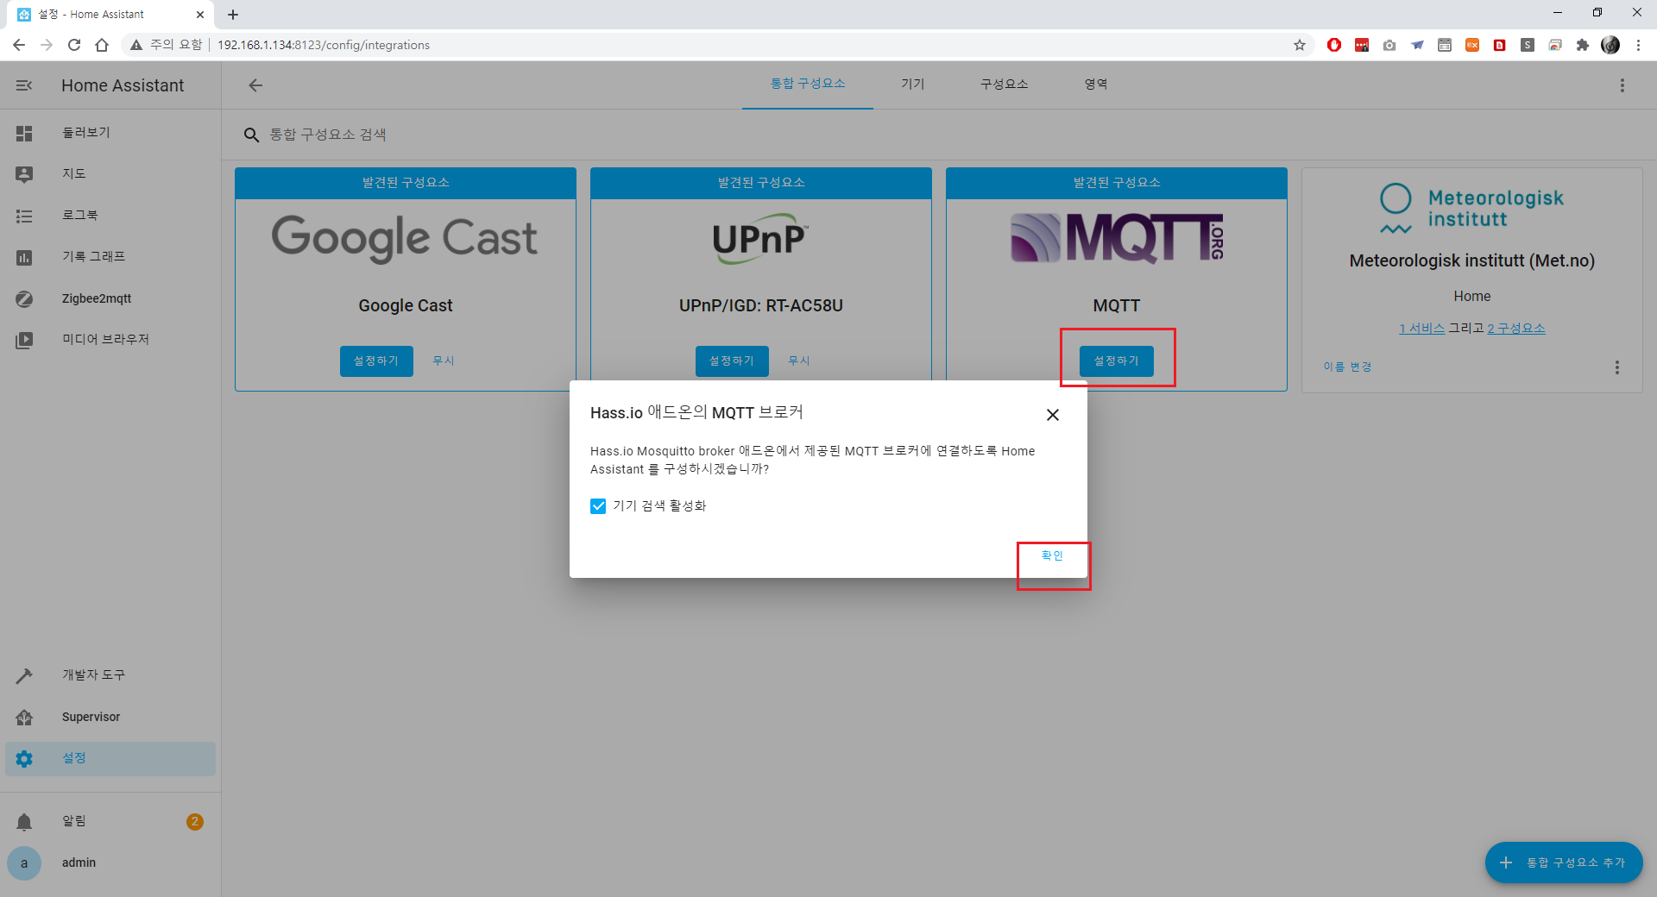Reload the browser page
Screen dimensions: 1657x897
pyautogui.click(x=74, y=45)
